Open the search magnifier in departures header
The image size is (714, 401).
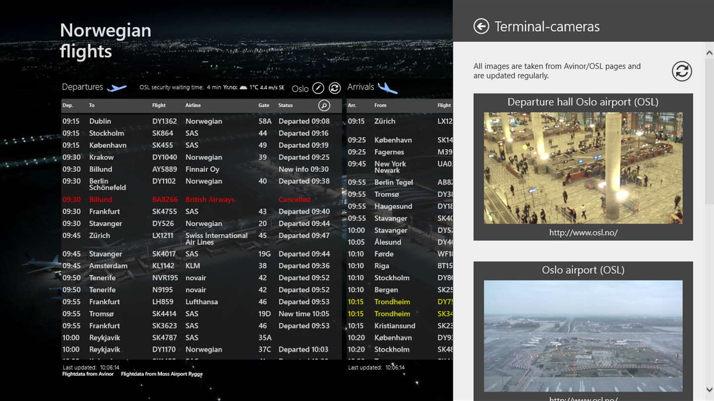(324, 105)
